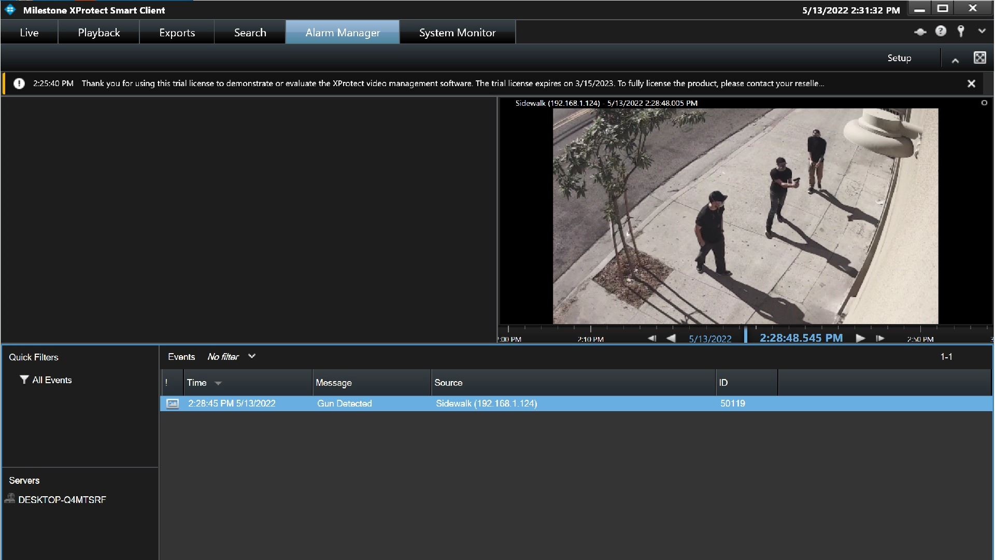Switch to the Playback tab
This screenshot has height=560, width=995.
98,32
